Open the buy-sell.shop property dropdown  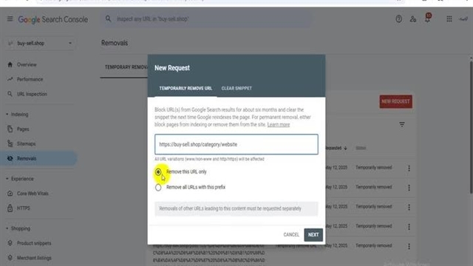[x=40, y=43]
